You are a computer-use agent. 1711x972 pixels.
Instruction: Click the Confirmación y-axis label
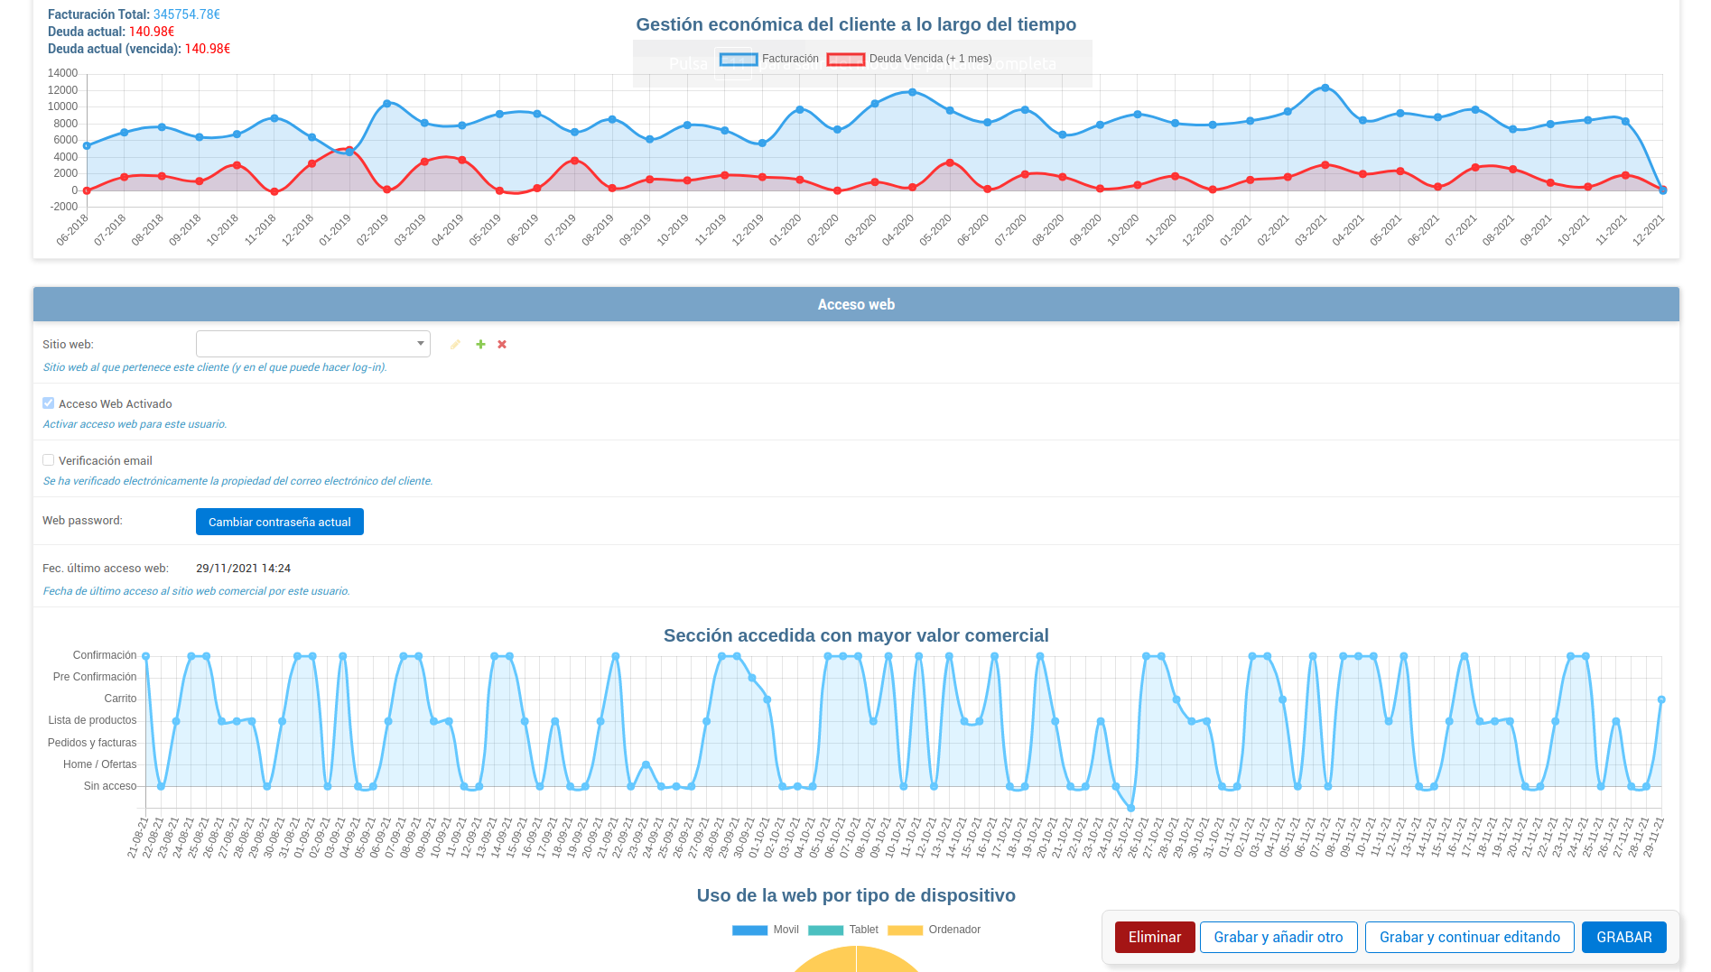(105, 655)
